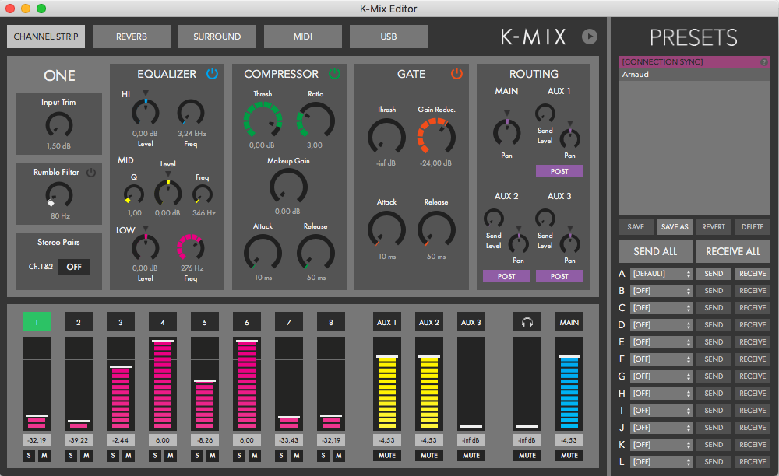
Task: Click the Input Trim knob
Action: coord(58,124)
